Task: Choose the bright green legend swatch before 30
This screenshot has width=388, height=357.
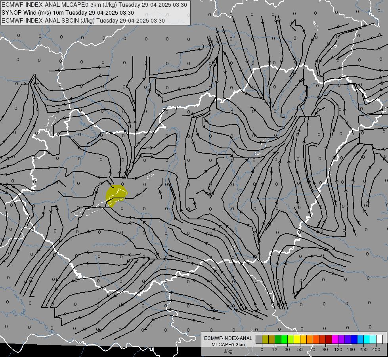Action: pos(284,339)
